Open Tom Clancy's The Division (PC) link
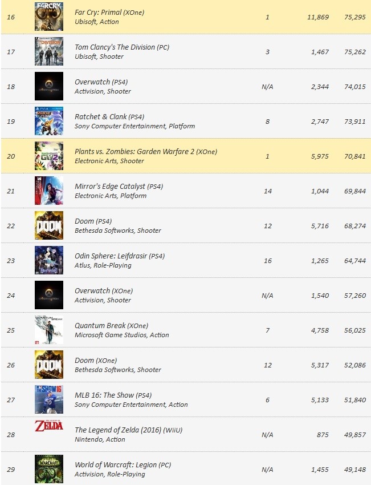The width and height of the screenshot is (371, 485). click(x=122, y=47)
